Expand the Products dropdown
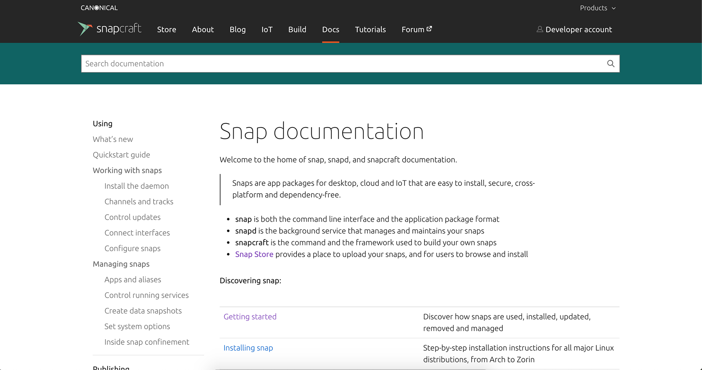Image resolution: width=702 pixels, height=370 pixels. [x=598, y=8]
